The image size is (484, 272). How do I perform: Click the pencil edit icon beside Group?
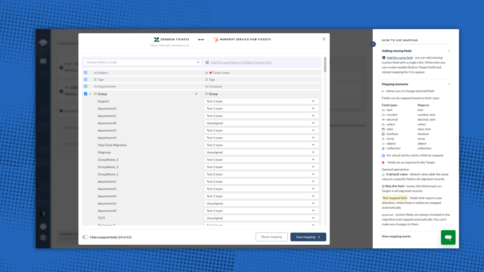(x=196, y=94)
